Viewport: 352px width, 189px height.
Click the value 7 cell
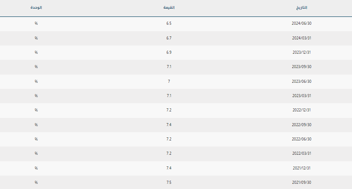tap(169, 81)
